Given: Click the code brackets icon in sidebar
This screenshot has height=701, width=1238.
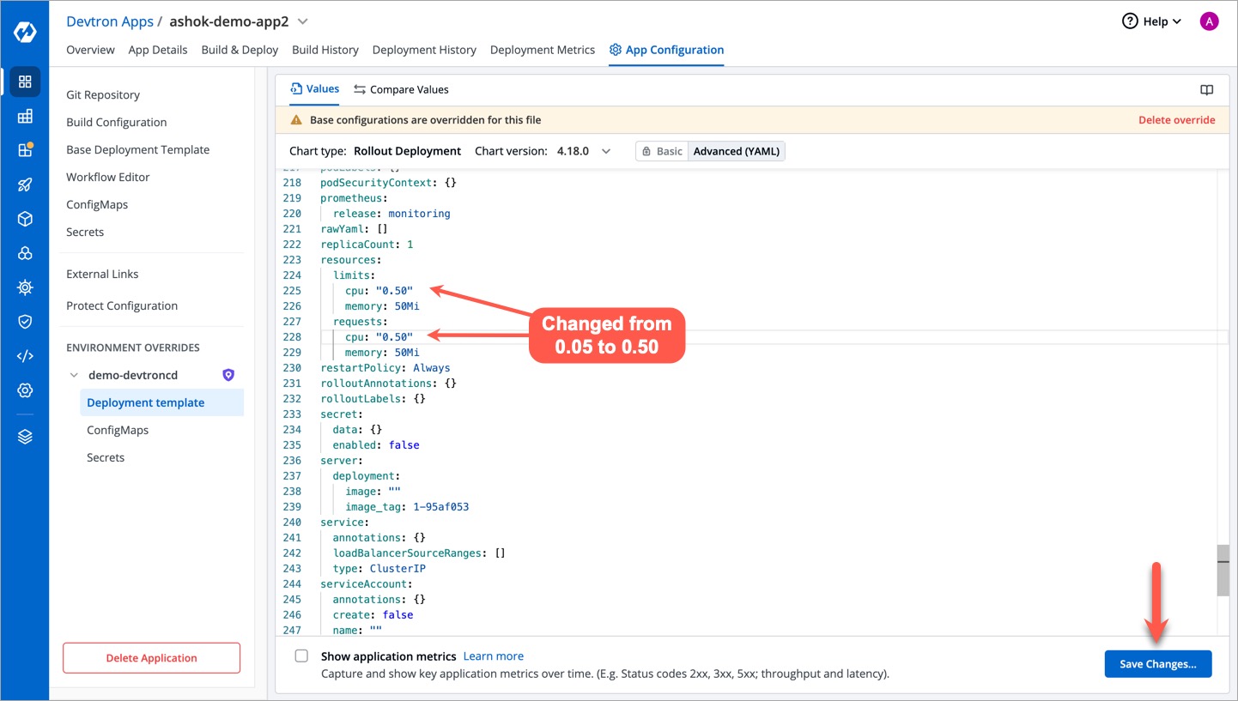Looking at the screenshot, I should click(25, 356).
